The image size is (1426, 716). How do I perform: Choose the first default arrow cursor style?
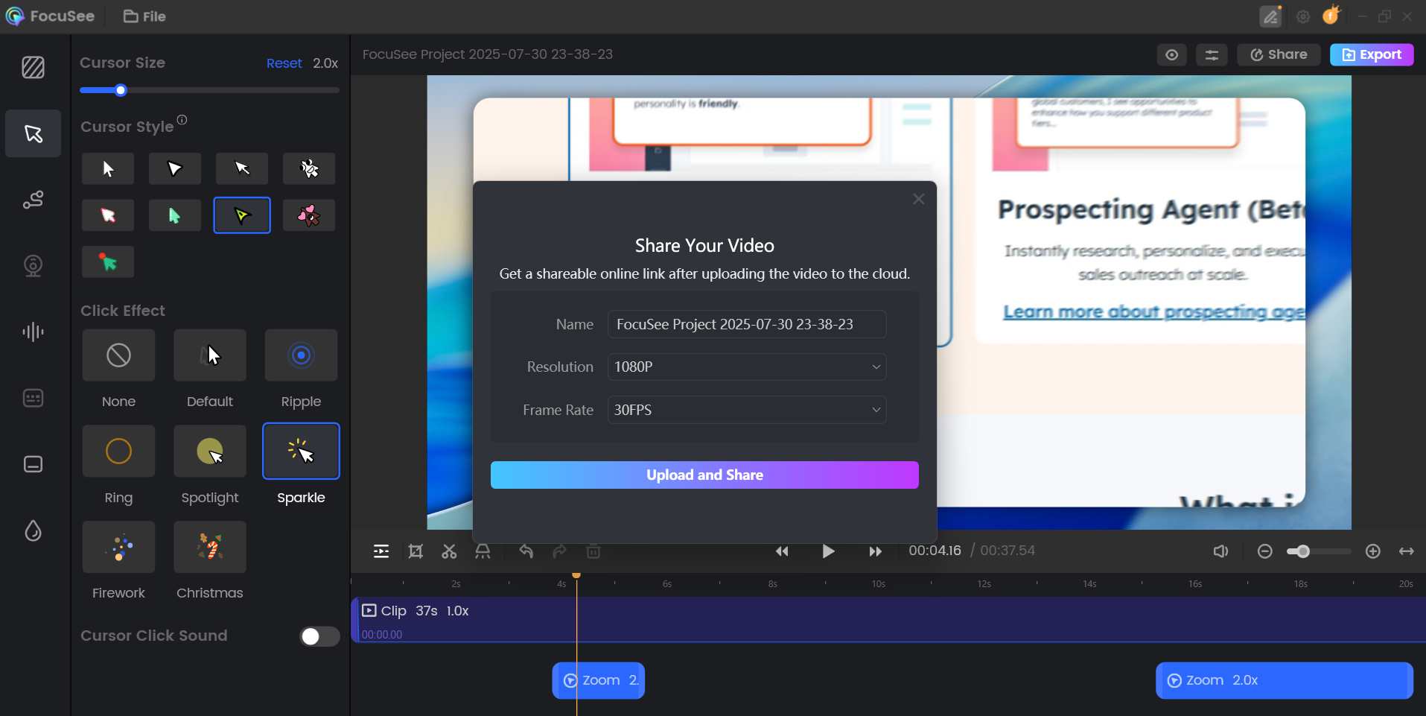click(x=108, y=168)
